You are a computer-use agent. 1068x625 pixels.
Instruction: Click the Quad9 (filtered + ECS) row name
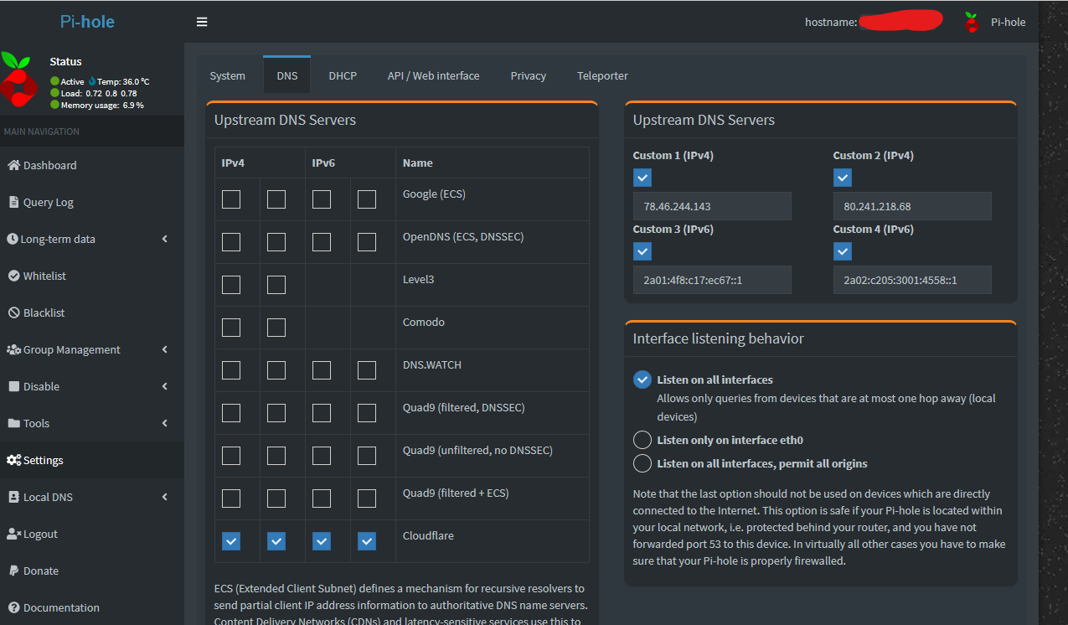pyautogui.click(x=456, y=493)
